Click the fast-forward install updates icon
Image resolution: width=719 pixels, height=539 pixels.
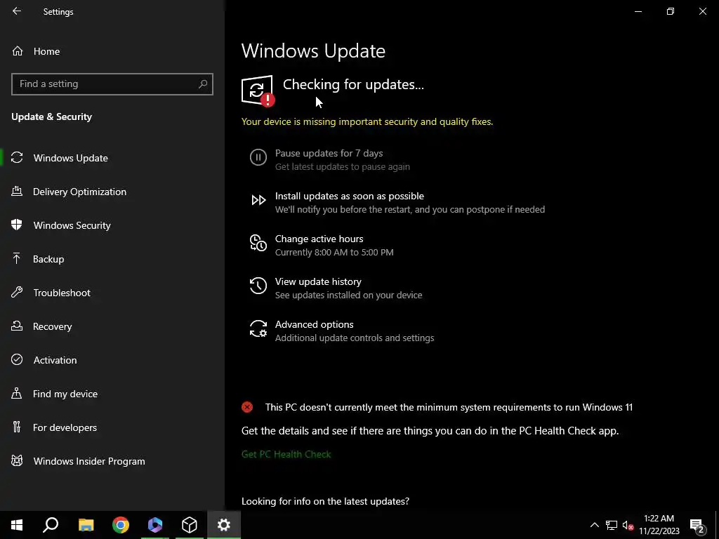258,200
